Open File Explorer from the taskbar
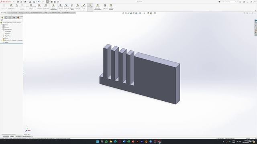 point(111,142)
